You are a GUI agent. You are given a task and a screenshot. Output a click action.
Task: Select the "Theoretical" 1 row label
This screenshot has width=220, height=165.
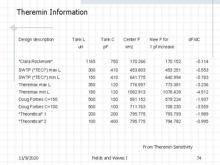(32, 114)
